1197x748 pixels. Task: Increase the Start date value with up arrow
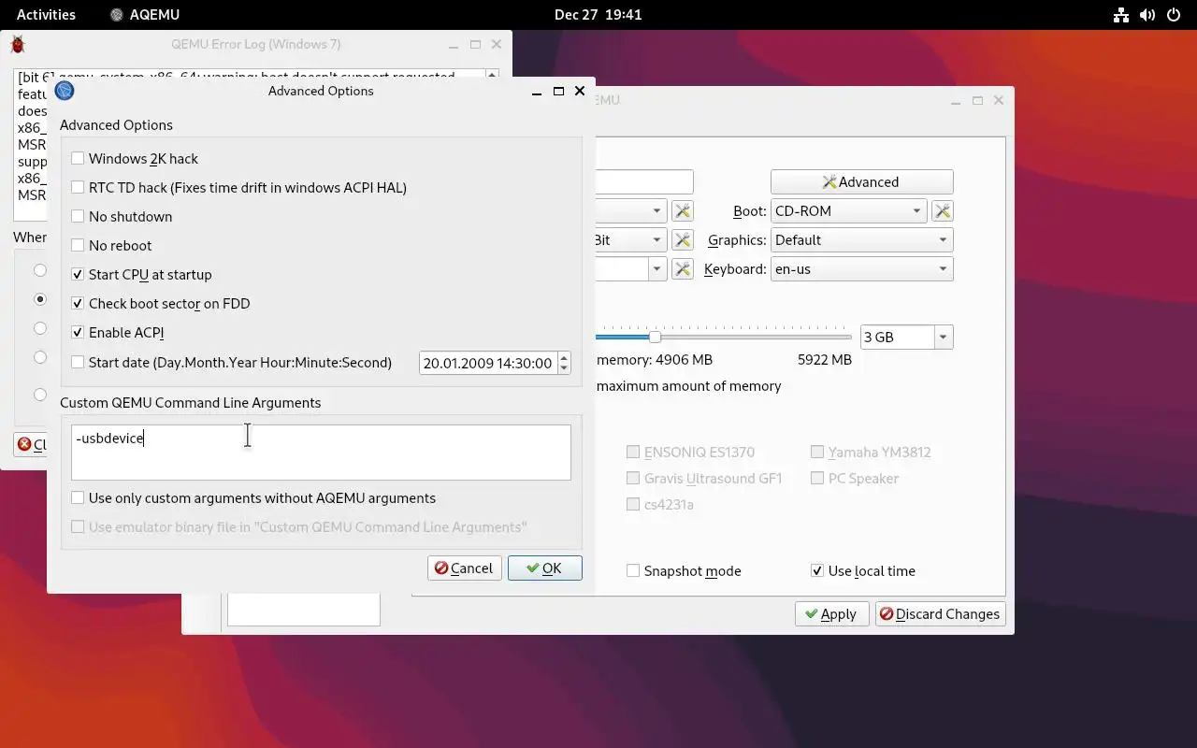click(564, 357)
